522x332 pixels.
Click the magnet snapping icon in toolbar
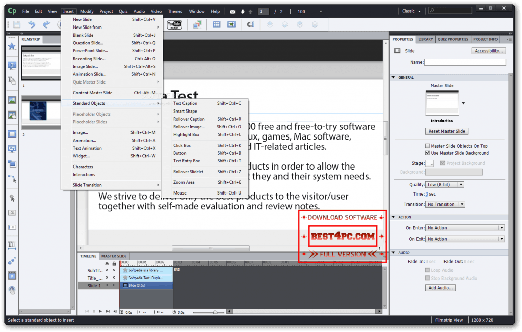pos(251,24)
